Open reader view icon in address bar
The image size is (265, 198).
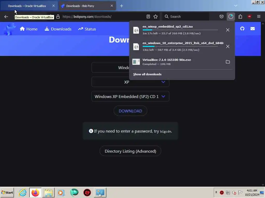coord(148,16)
